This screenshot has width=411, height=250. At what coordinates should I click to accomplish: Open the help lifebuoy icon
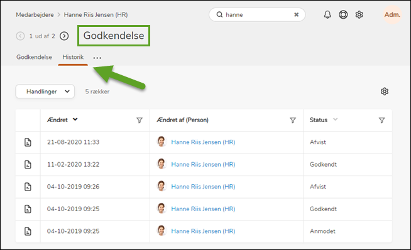[343, 14]
